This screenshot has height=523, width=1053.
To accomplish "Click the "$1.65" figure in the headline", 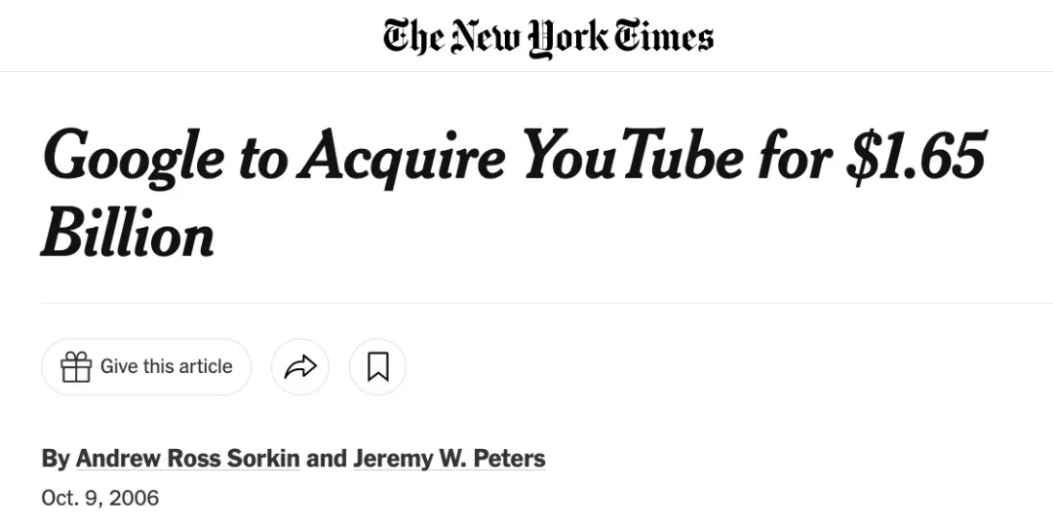I will click(x=916, y=156).
